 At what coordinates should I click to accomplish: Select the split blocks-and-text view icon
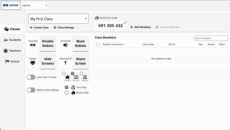coord(76,77)
